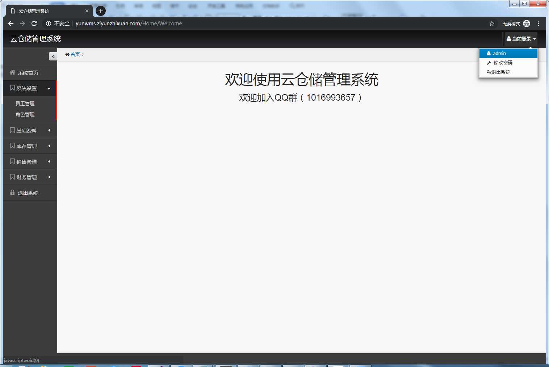Screen dimensions: 549x367
Task: Choose 修改密码 from user dropdown
Action: [x=508, y=63]
